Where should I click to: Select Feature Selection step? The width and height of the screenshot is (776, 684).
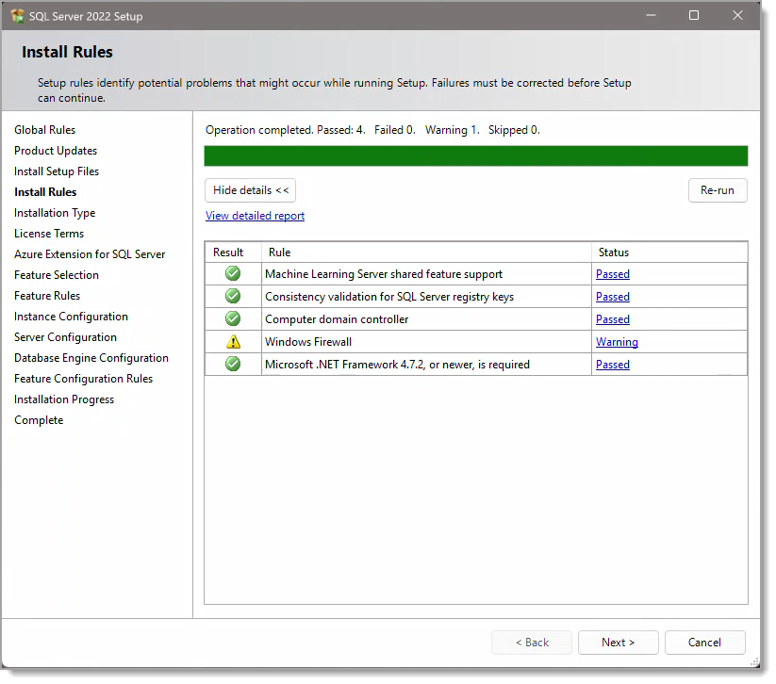point(57,275)
